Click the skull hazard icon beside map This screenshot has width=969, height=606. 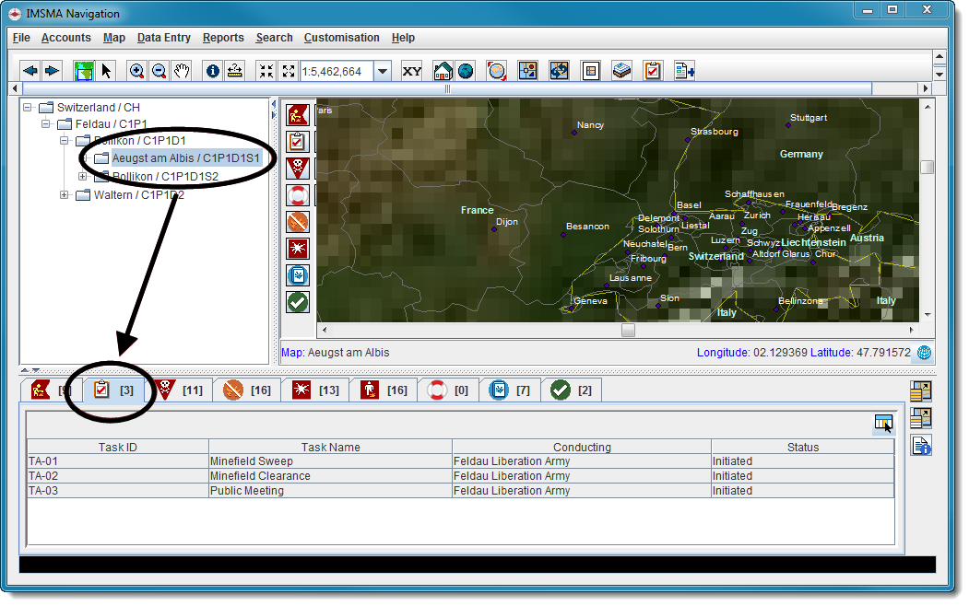pos(298,169)
